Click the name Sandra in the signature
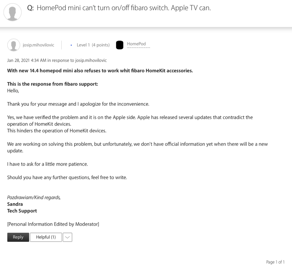 coord(15,204)
